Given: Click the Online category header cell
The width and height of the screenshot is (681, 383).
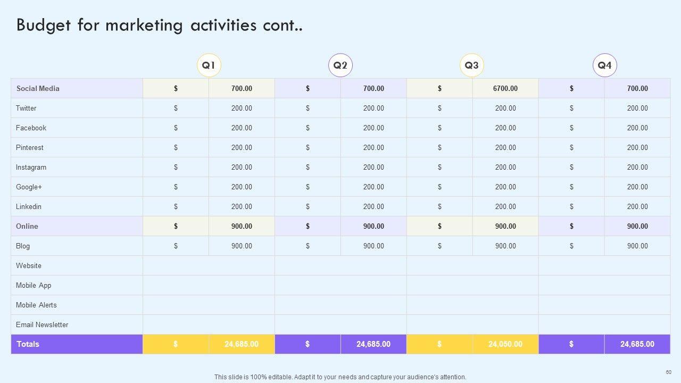Looking at the screenshot, I should [27, 226].
